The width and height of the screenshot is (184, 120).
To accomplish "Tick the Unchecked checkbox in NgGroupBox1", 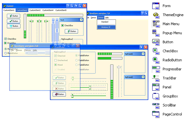I will 55,60.
